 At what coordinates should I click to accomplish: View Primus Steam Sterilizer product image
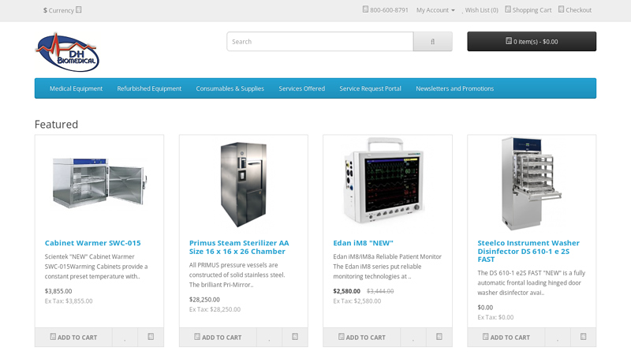point(244,185)
